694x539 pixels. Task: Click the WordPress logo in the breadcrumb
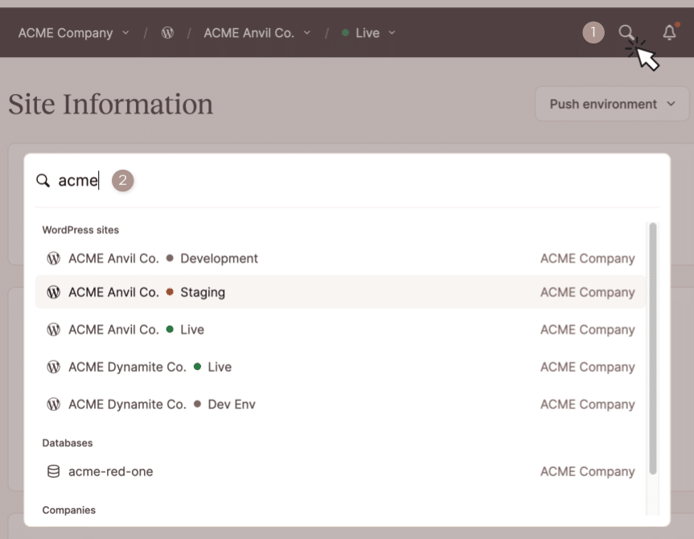tap(167, 33)
